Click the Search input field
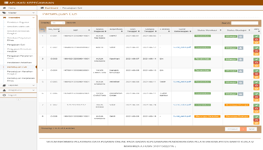Screen dimensions: 263x150 click(x=245, y=23)
